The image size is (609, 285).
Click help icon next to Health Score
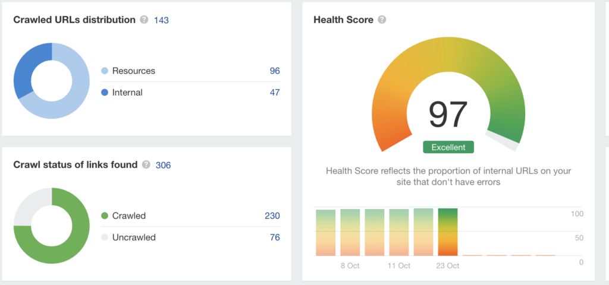pyautogui.click(x=382, y=20)
